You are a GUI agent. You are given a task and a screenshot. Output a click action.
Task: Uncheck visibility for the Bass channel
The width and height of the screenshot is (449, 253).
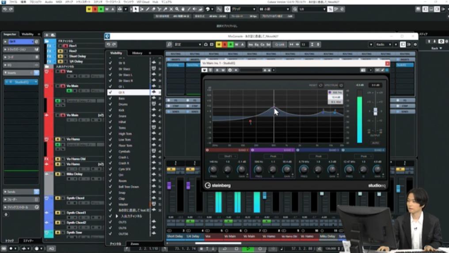tap(110, 99)
